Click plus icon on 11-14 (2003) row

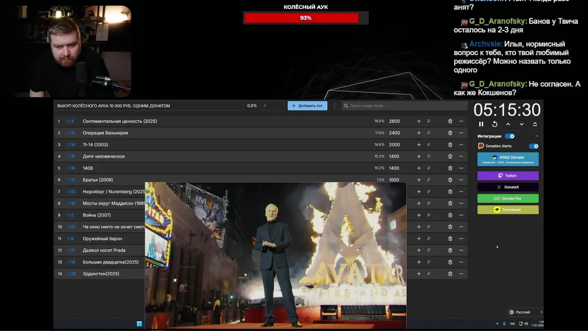418,145
